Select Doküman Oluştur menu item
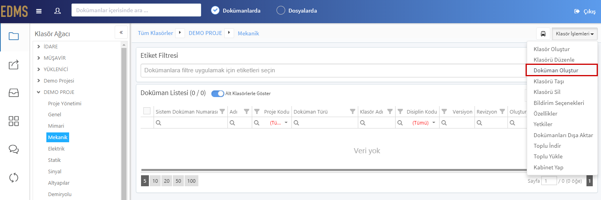This screenshot has height=200, width=601. 561,70
